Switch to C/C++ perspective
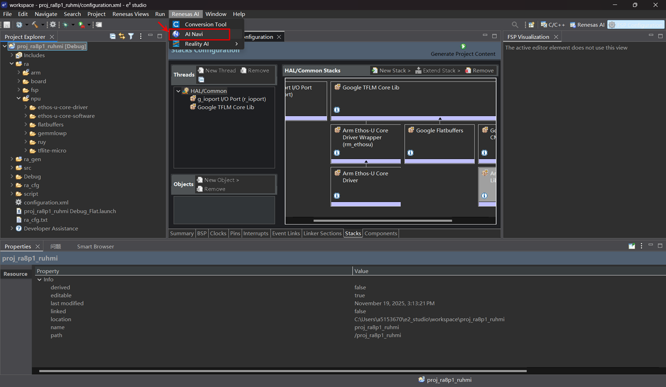The width and height of the screenshot is (666, 387). (552, 25)
